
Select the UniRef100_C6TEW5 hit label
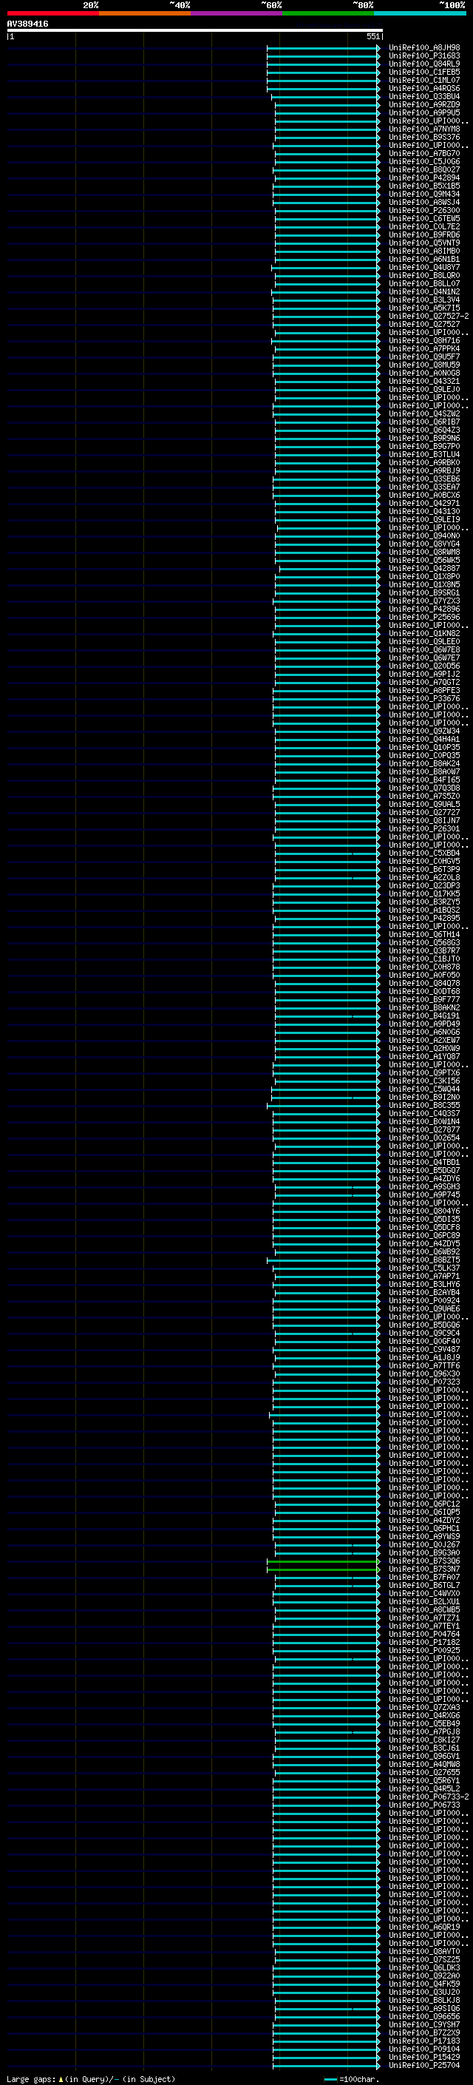423,218
